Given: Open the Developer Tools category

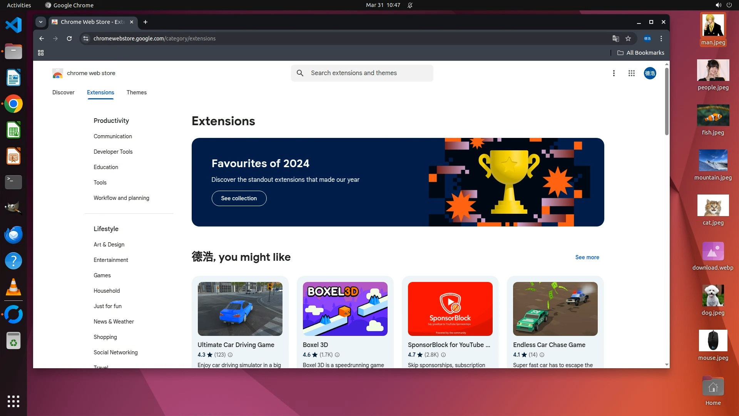Looking at the screenshot, I should pos(113,152).
